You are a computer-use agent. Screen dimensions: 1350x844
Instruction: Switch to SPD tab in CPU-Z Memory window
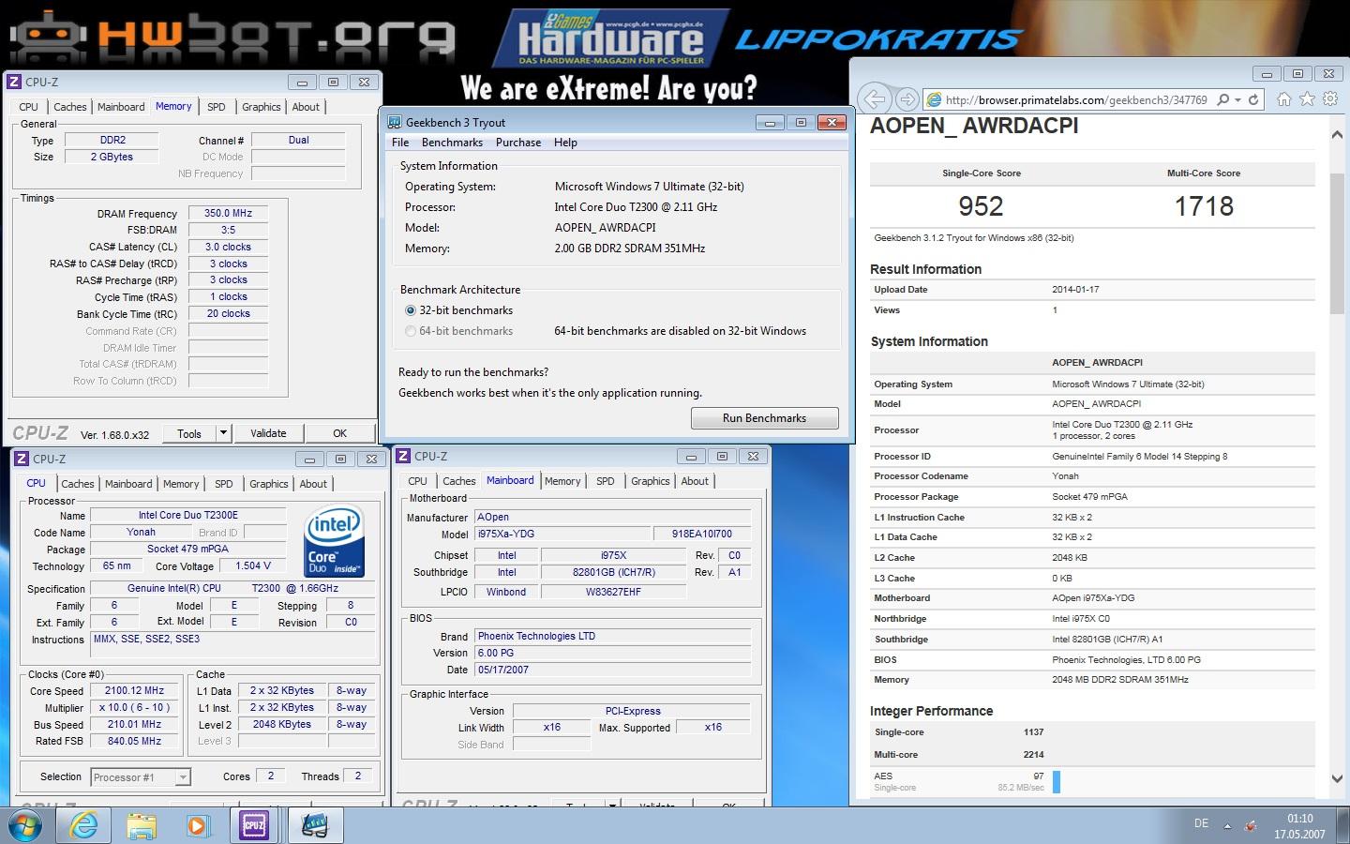[x=216, y=107]
